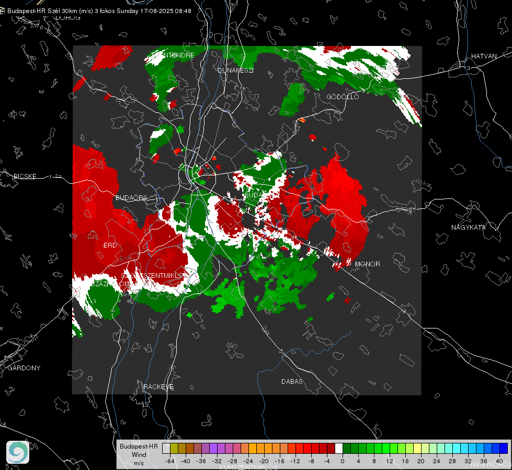Click the '24' legend value

[x=437, y=461]
